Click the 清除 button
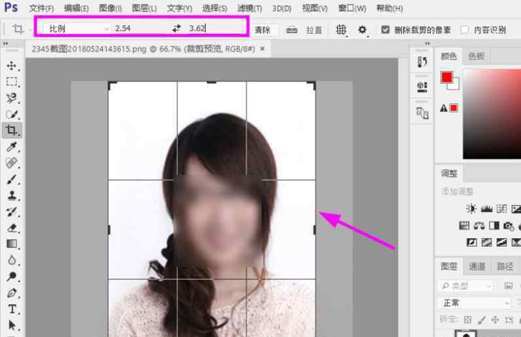Screen dimensions: 521x337 [262, 29]
